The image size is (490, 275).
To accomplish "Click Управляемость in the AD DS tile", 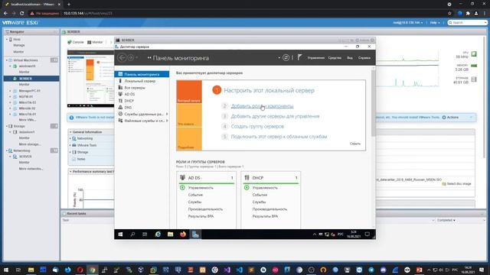I will (x=201, y=188).
